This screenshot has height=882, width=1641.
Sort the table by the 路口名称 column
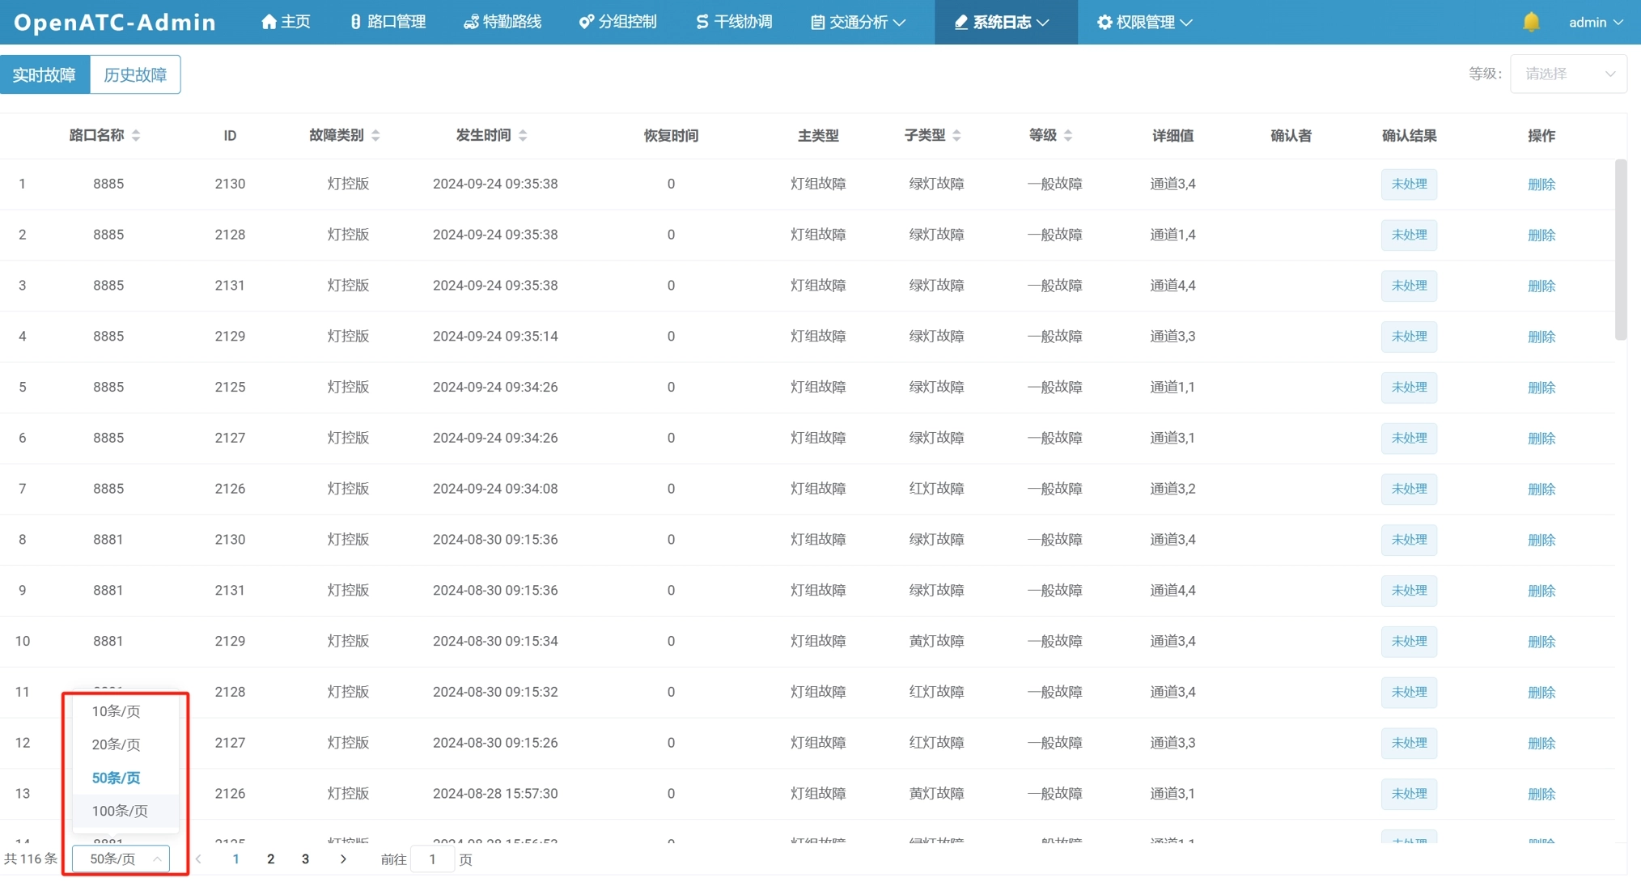click(x=136, y=135)
